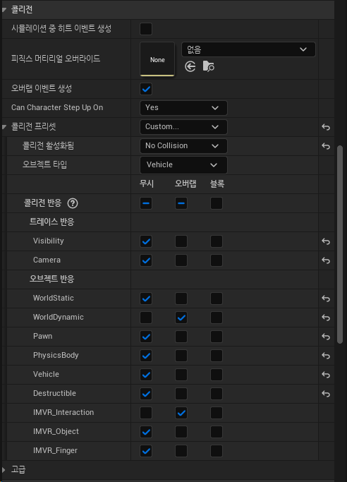
Task: Reset 콜리전 활성화됨 to default
Action: [326, 146]
